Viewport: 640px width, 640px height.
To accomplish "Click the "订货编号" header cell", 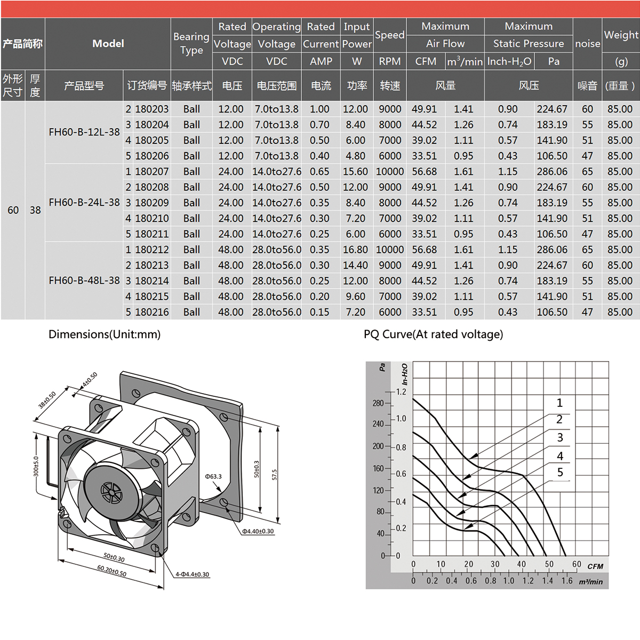I will coord(147,85).
